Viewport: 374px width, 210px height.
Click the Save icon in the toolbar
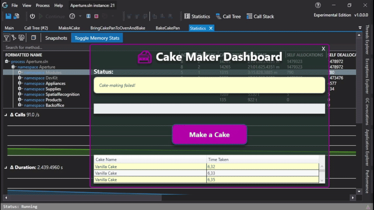[8, 16]
